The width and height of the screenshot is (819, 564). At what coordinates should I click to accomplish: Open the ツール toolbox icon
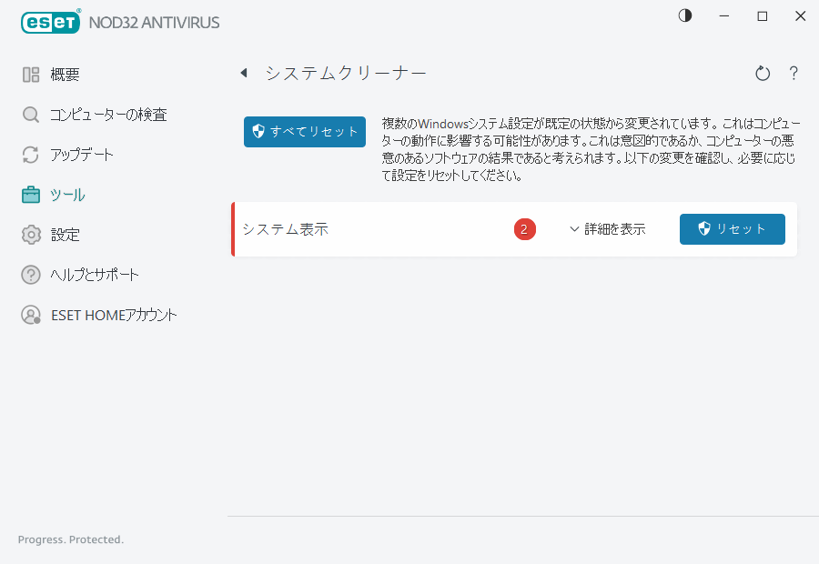click(x=30, y=195)
